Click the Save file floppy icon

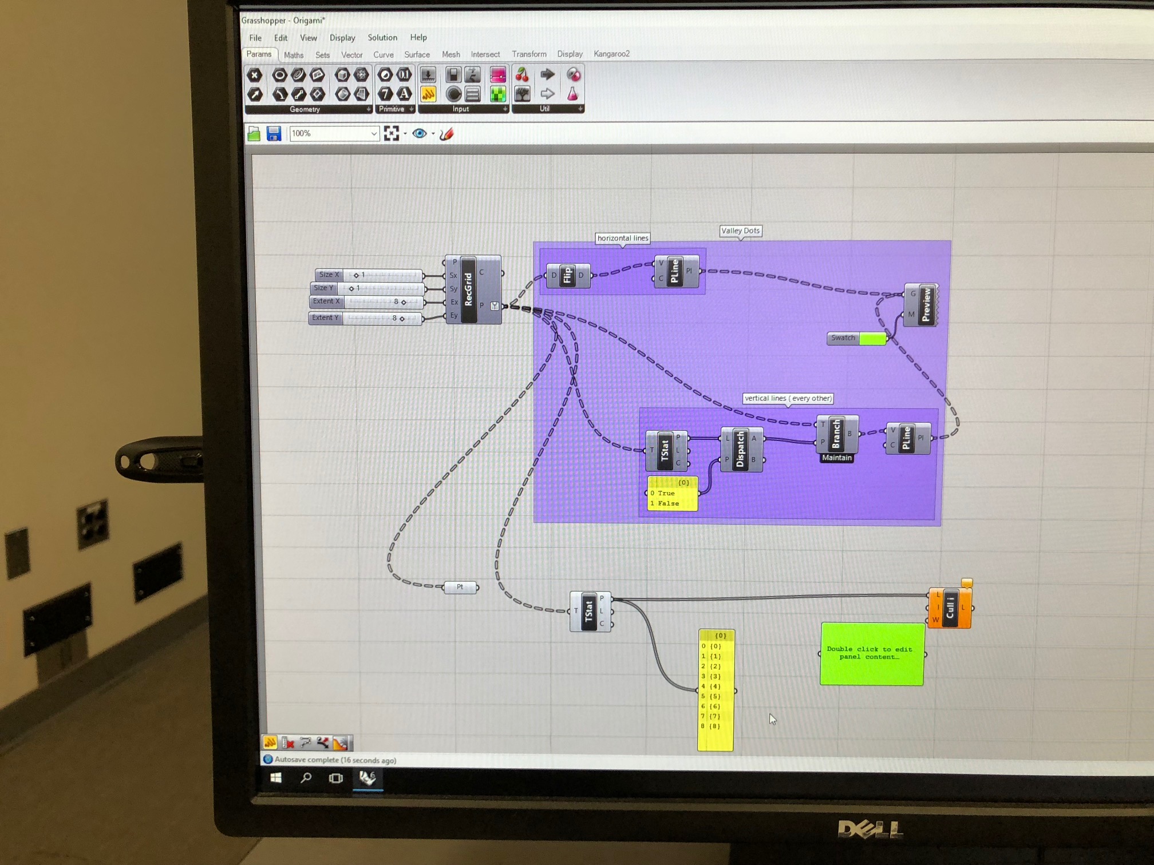click(274, 134)
